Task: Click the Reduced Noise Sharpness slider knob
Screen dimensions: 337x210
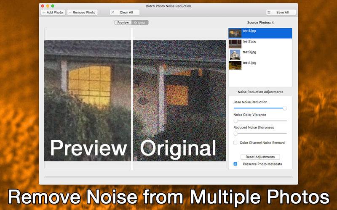Action: tap(235, 134)
